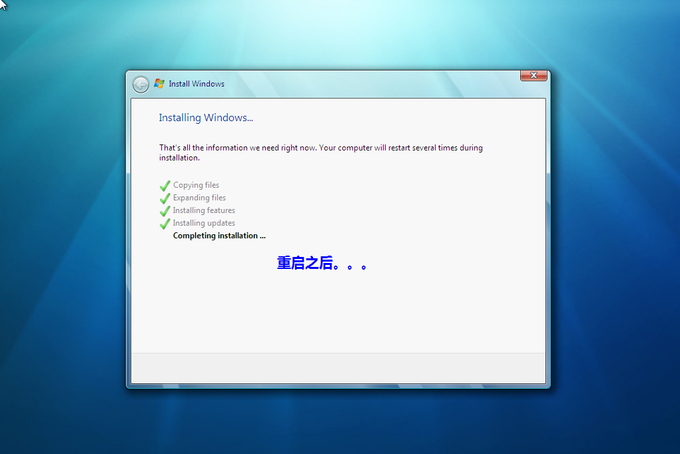Screen dimensions: 680x454
Task: Click the paragraph about computer restarting several times
Action: tap(321, 152)
